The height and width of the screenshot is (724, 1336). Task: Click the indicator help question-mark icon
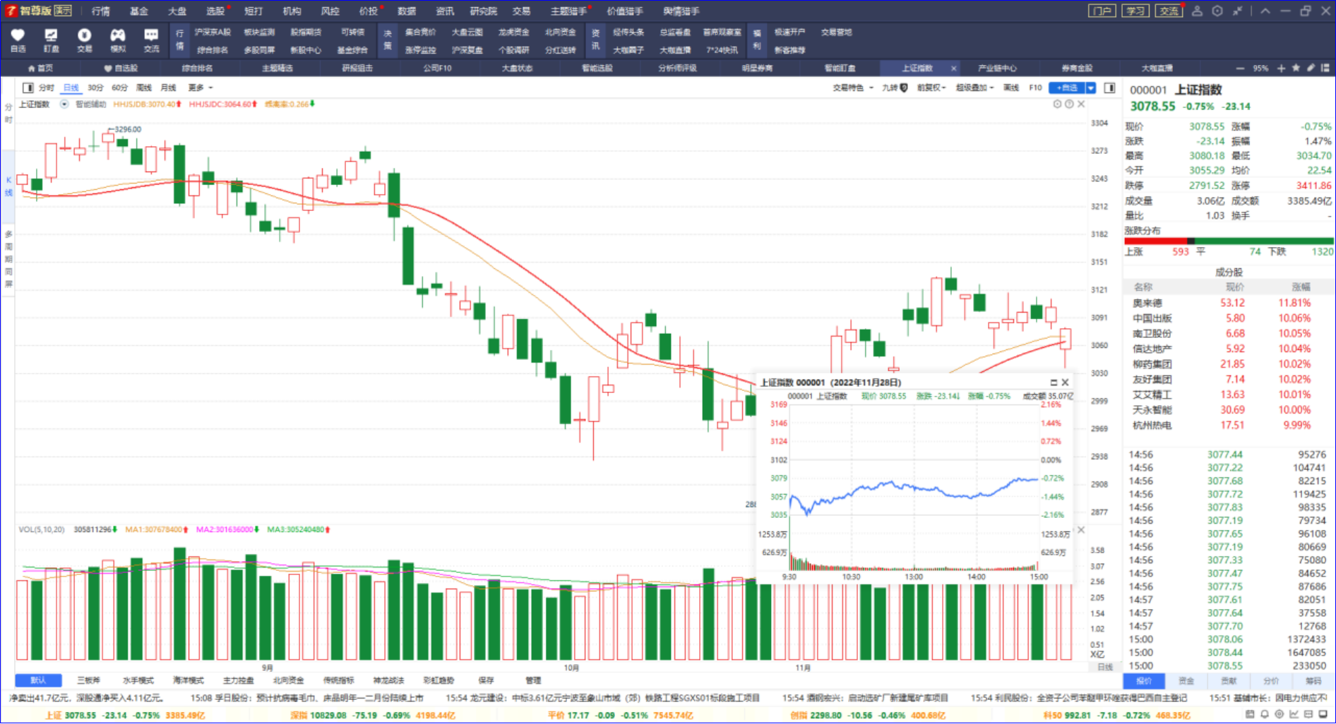(1069, 104)
